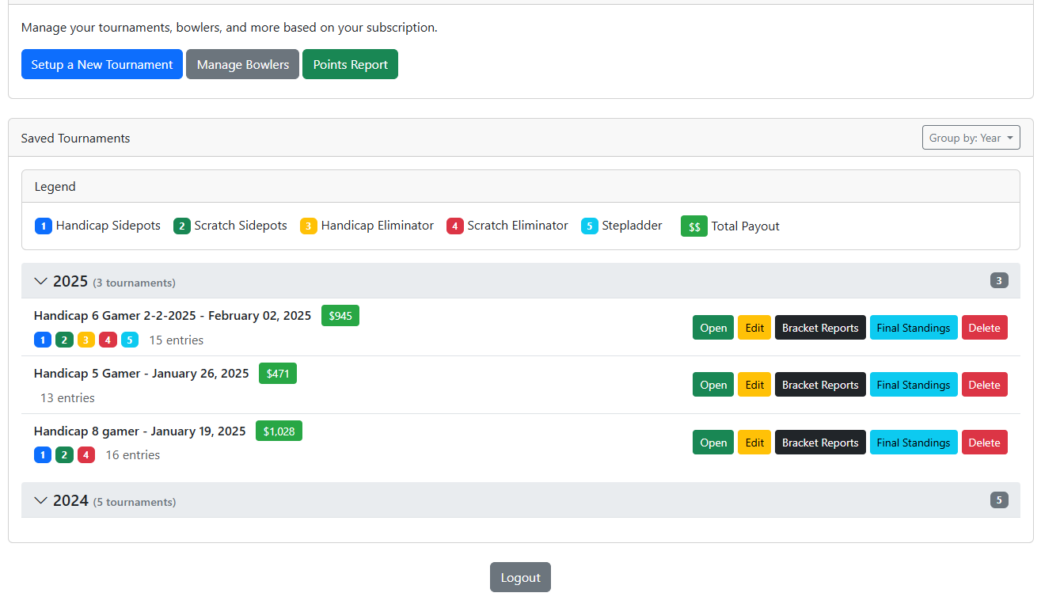Image resolution: width=1060 pixels, height=608 pixels.
Task: Click the Stepladder indicator on Handicap 6 Gamer
Action: [129, 340]
